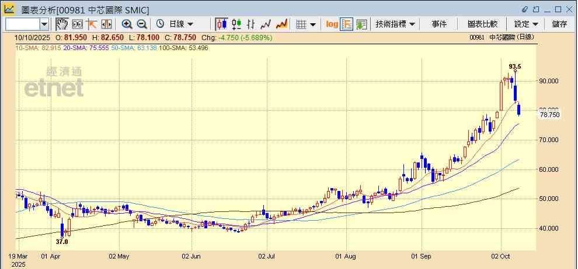This screenshot has height=269, width=578.
Task: Switch to line chart type
Action: [x=266, y=24]
